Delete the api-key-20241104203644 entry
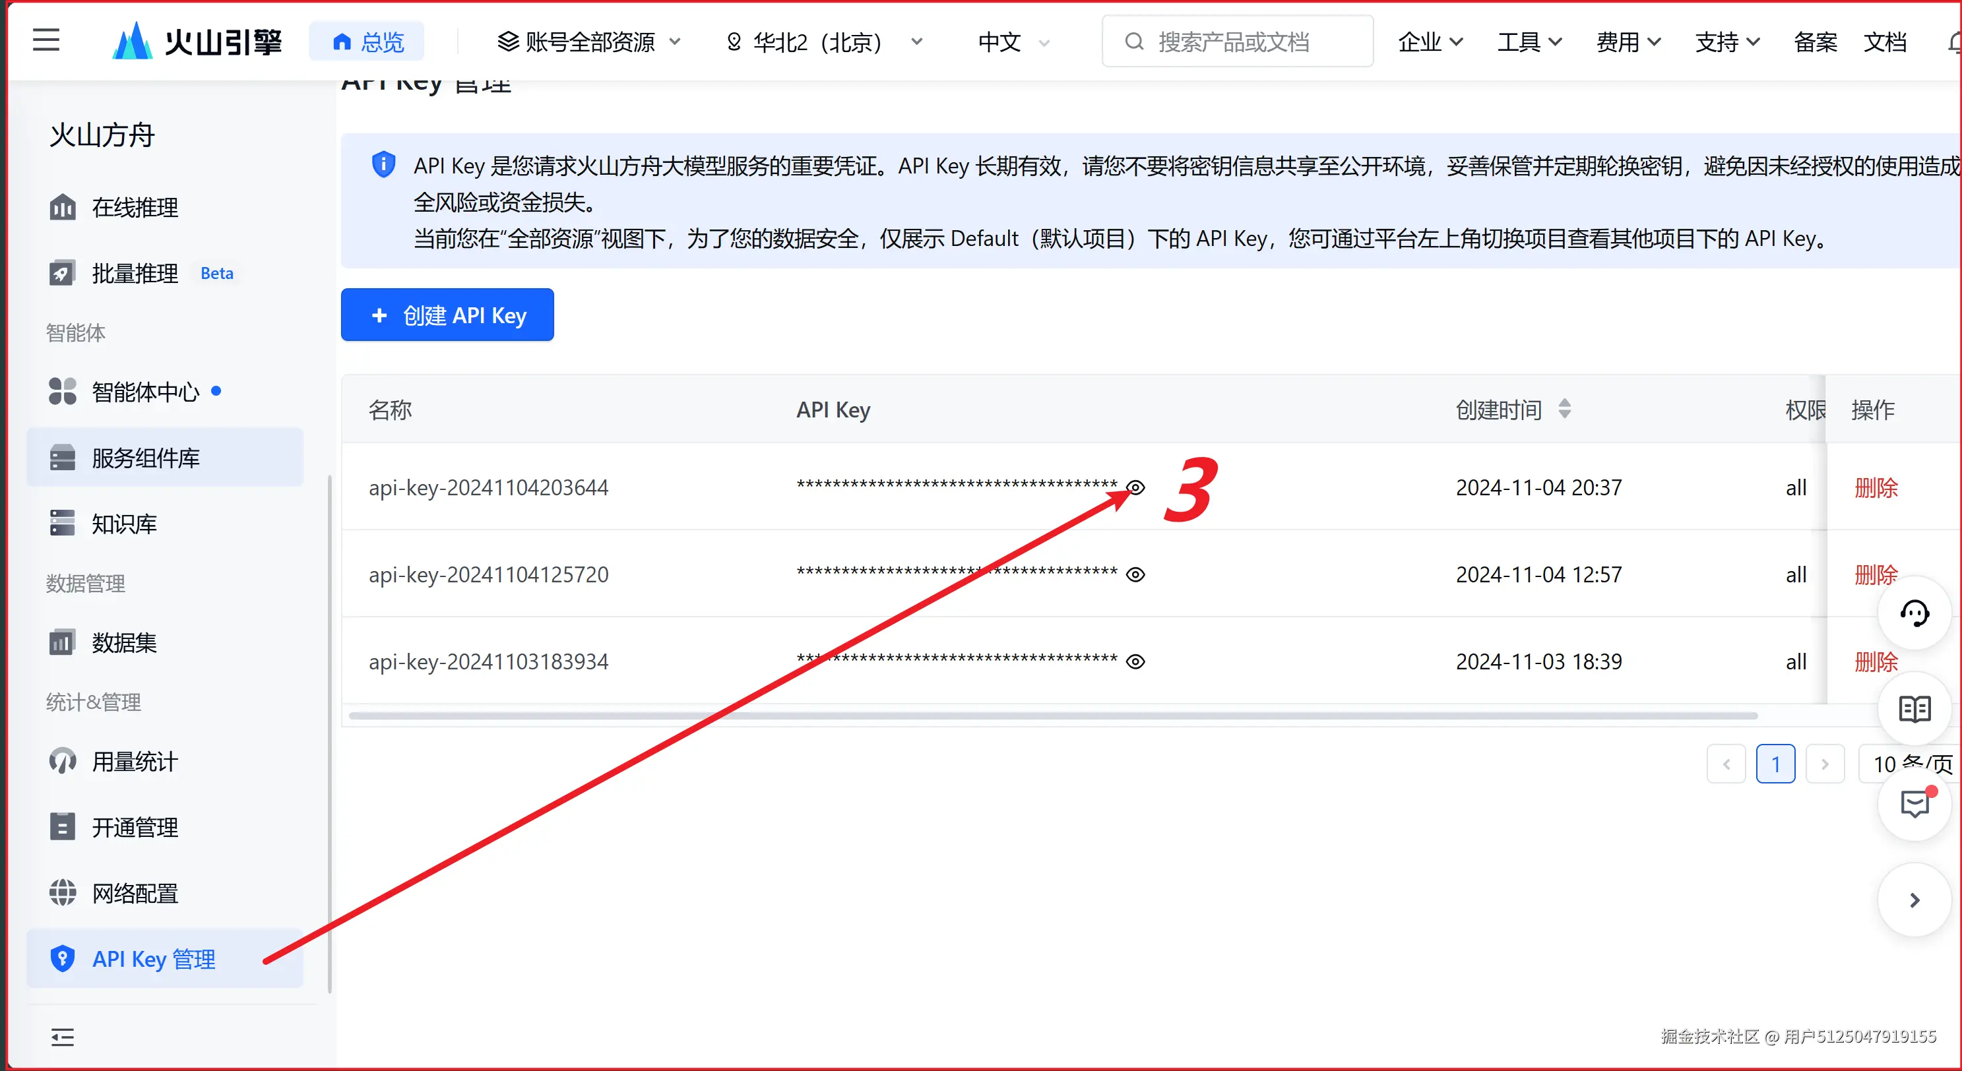 [1875, 487]
